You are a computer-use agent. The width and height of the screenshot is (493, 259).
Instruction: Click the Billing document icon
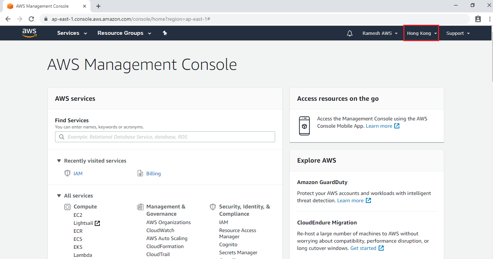pos(140,174)
